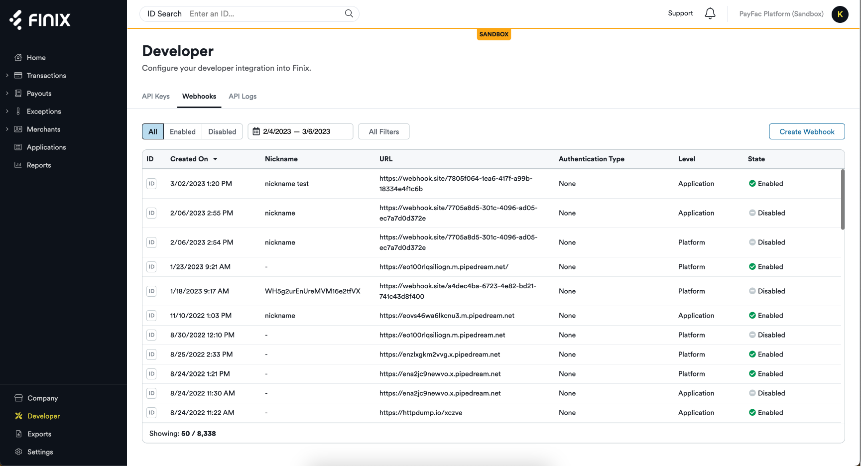Viewport: 861px width, 466px height.
Task: Open webhook nicknamed 'nickname test'
Action: (x=287, y=184)
